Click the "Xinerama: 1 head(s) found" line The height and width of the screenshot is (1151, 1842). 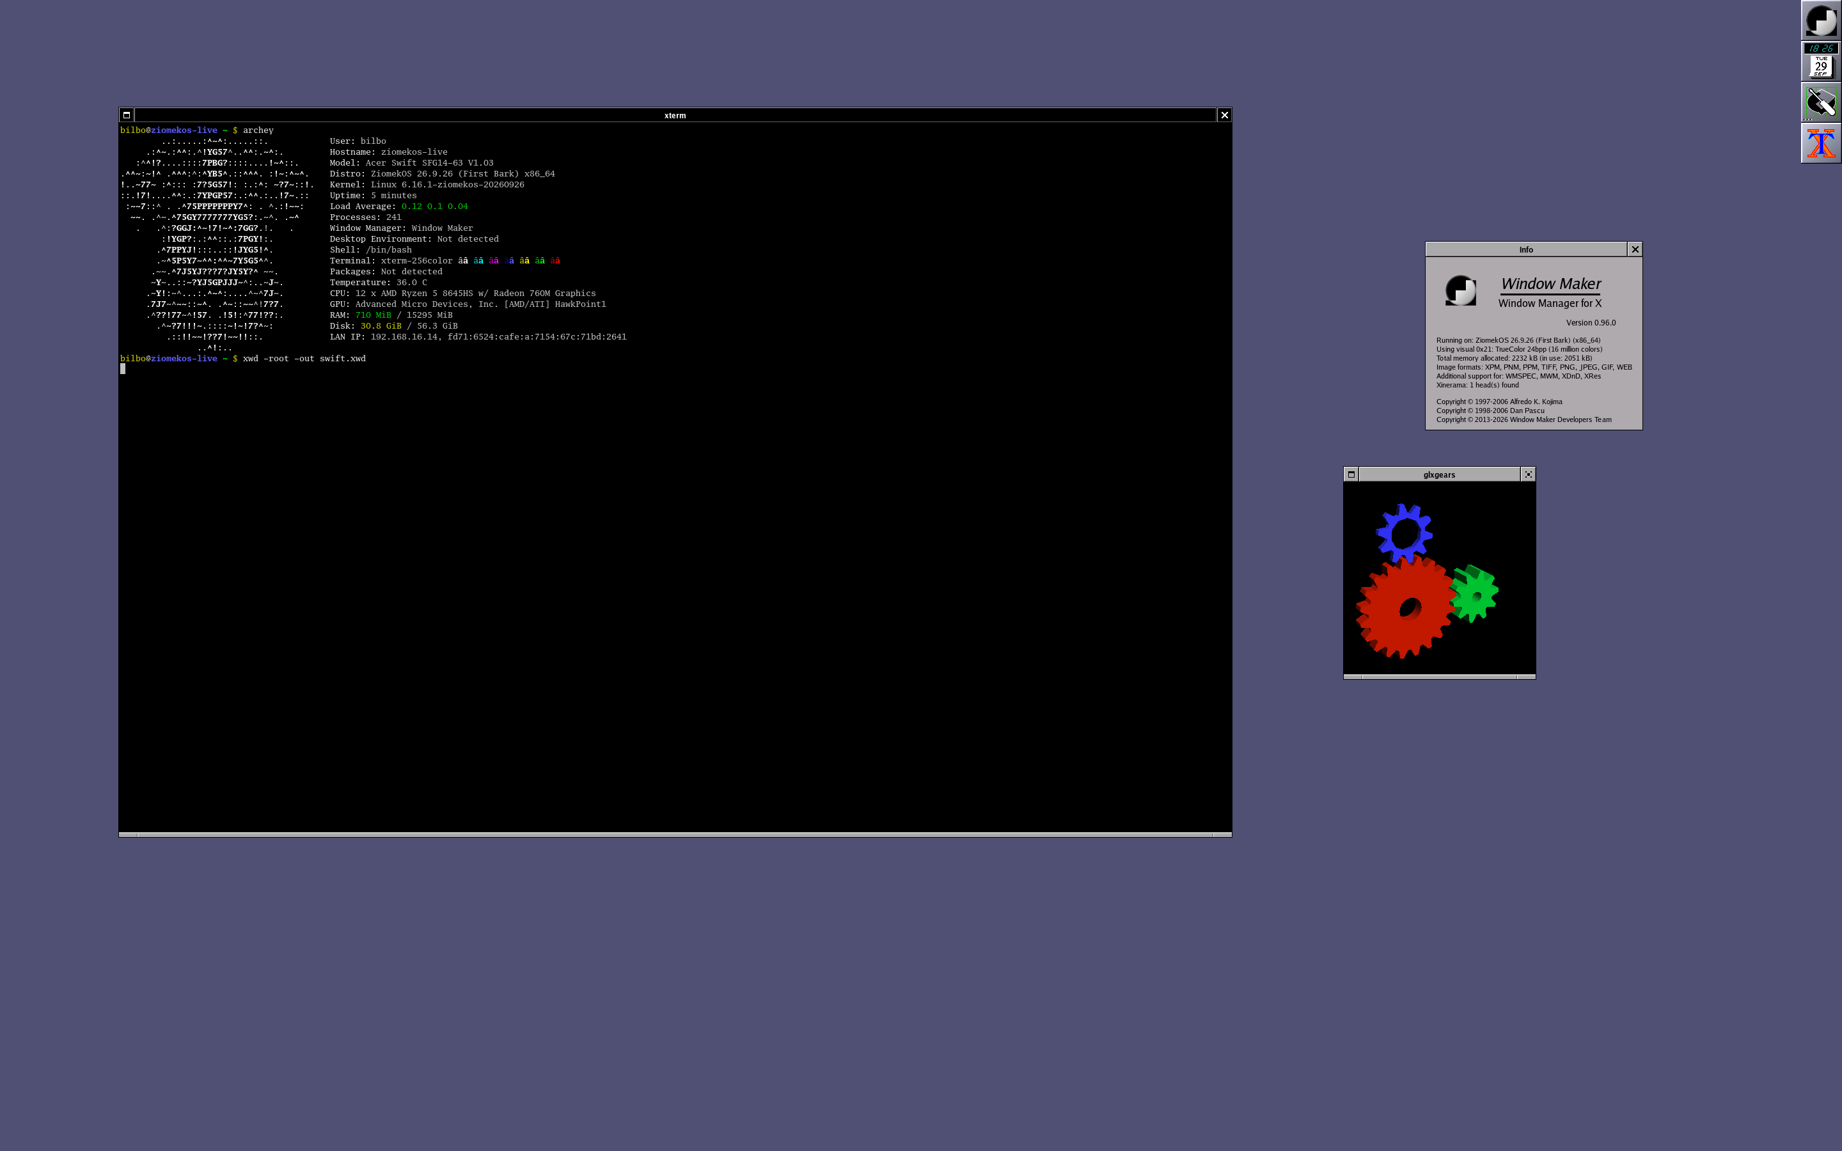[x=1477, y=385]
